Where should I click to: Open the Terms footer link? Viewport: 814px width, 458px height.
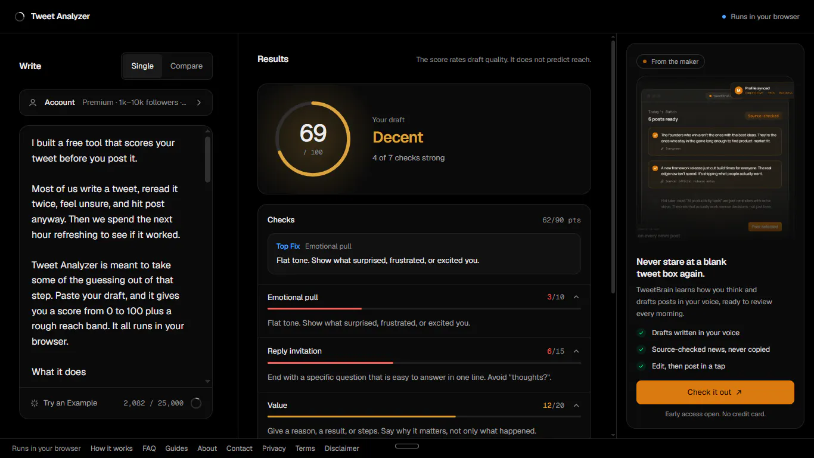tap(305, 448)
